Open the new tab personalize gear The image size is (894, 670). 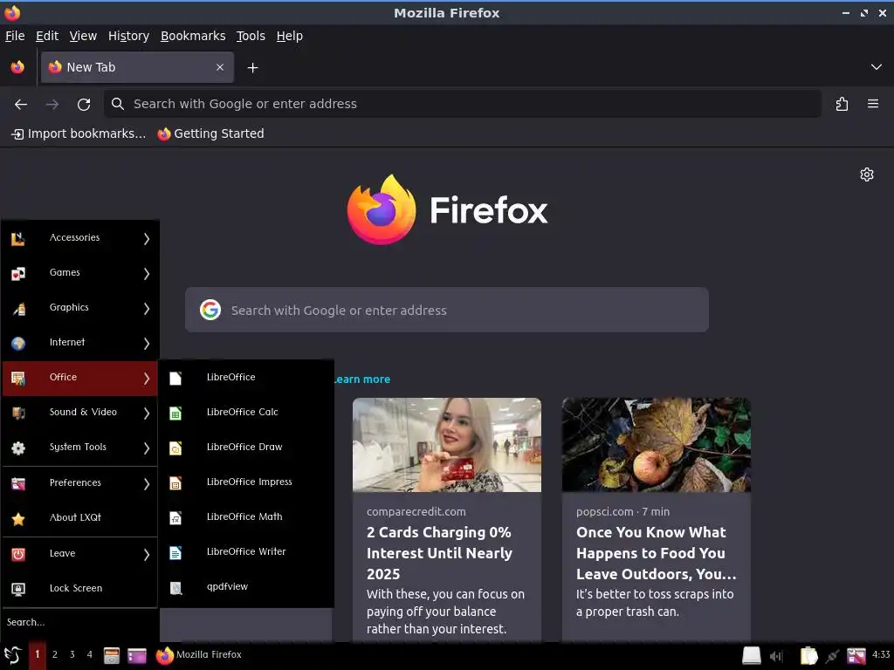(x=867, y=174)
